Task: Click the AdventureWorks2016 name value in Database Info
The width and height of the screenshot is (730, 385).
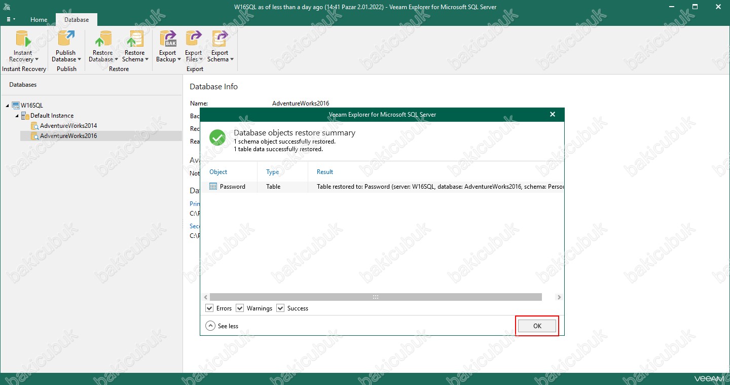Action: [x=301, y=103]
